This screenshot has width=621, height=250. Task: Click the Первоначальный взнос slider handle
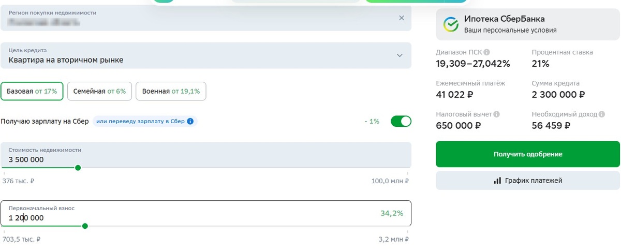pyautogui.click(x=85, y=226)
